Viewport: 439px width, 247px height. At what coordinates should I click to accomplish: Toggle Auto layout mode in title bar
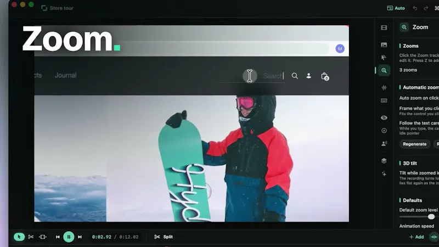pos(396,8)
